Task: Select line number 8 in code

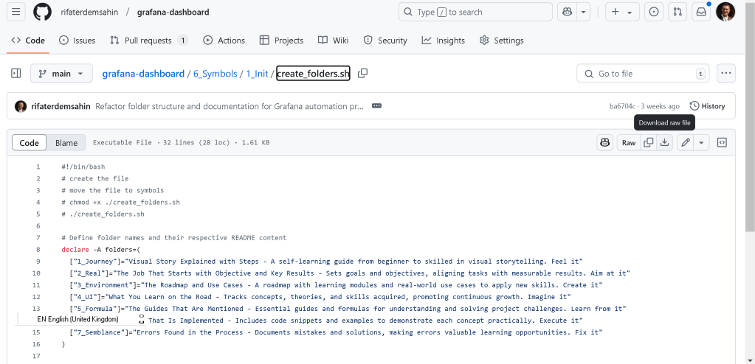Action: [x=38, y=250]
